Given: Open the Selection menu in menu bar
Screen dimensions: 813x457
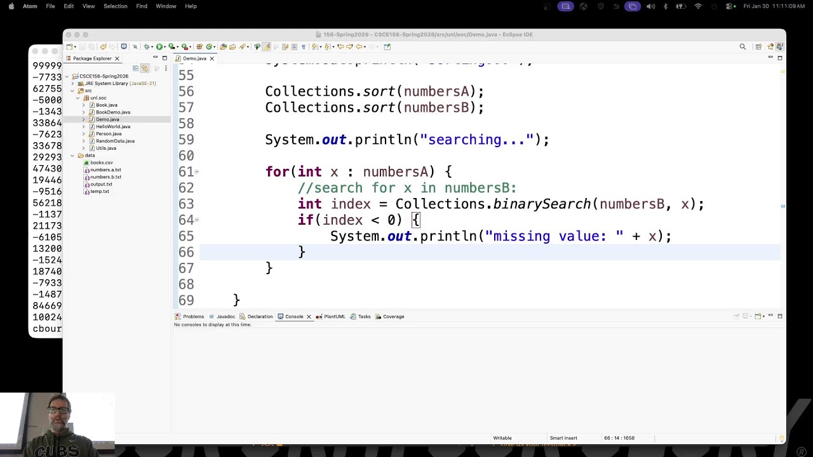Looking at the screenshot, I should tap(116, 6).
